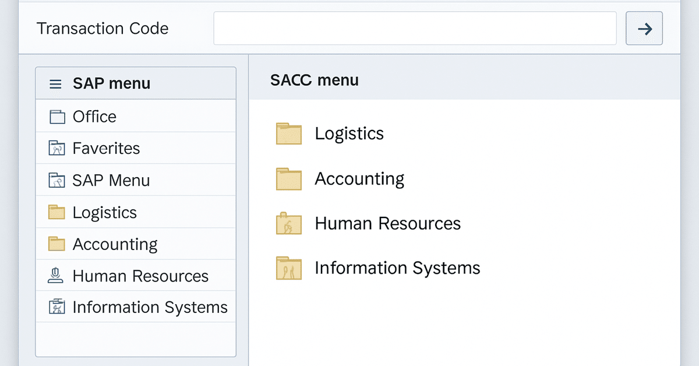Expand Human Resources in the SAP menu tree
Image resolution: width=699 pixels, height=366 pixels.
click(x=140, y=276)
